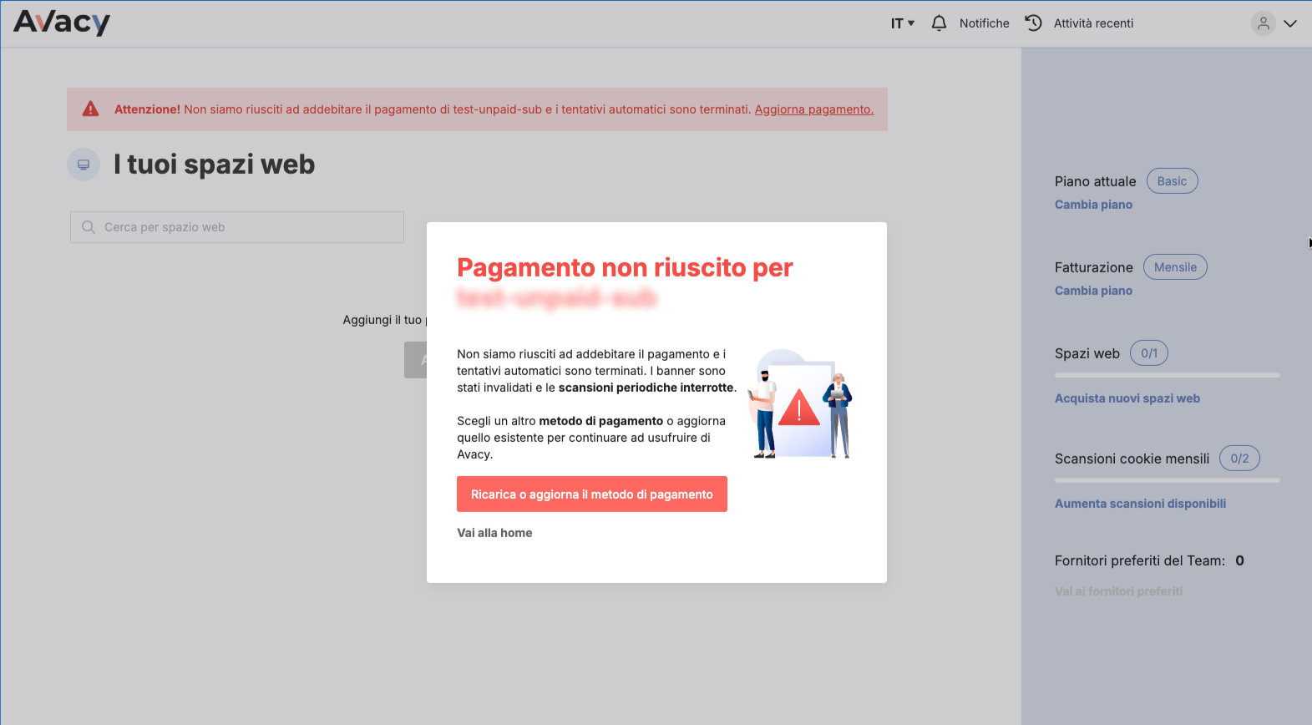Expand the IT language dropdown
The width and height of the screenshot is (1312, 725).
[903, 23]
